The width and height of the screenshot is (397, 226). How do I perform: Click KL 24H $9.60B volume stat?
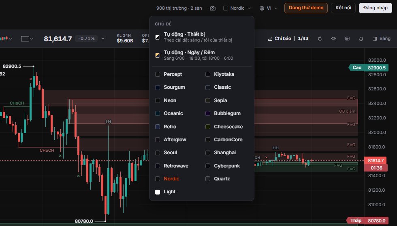[x=125, y=38]
